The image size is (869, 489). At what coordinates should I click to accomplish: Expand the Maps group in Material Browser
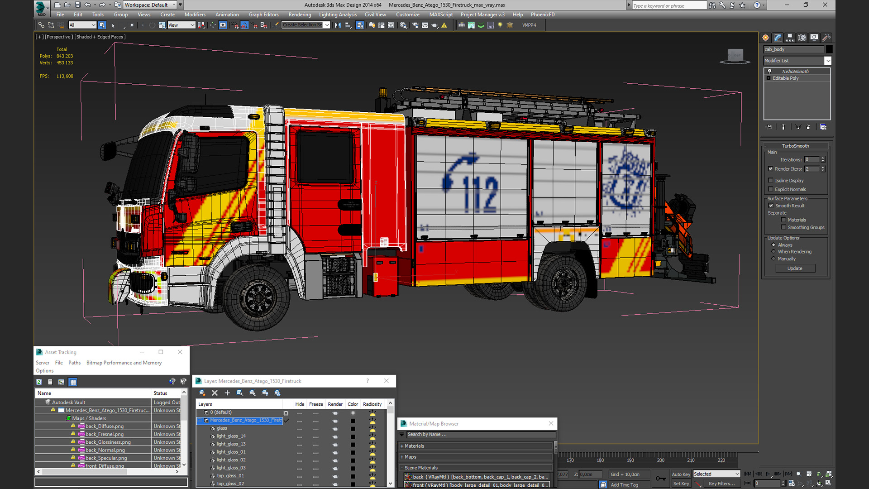click(402, 457)
